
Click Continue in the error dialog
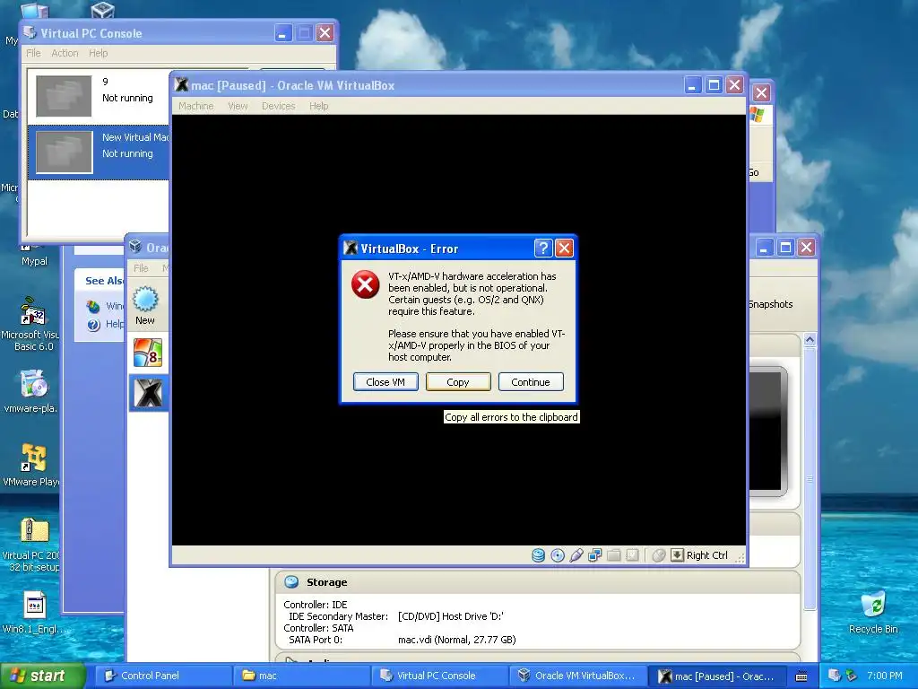[x=531, y=382]
